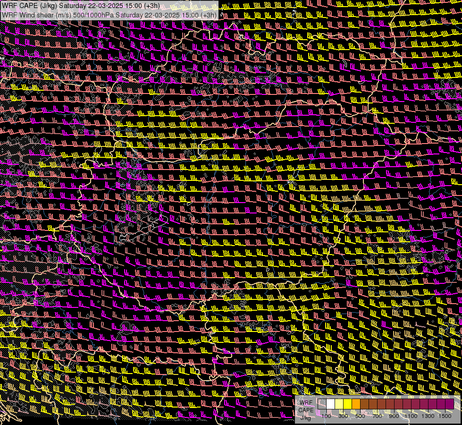The height and width of the screenshot is (425, 462).
Task: Click the WRF CAPE (J/kg) title line
Action: [x=80, y=6]
